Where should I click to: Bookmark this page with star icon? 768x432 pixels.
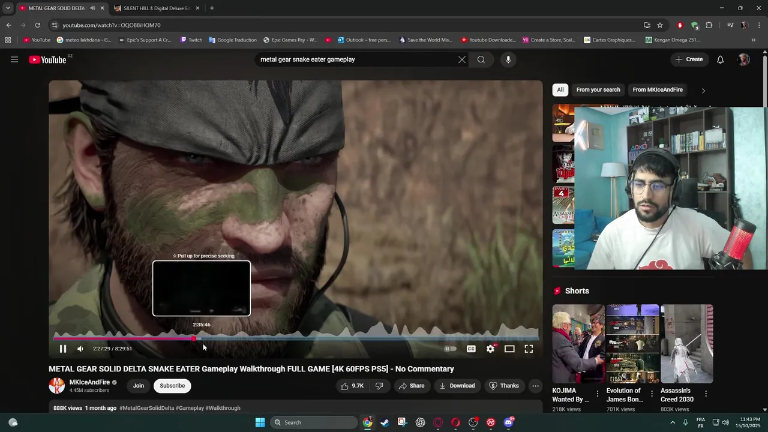[x=660, y=25]
